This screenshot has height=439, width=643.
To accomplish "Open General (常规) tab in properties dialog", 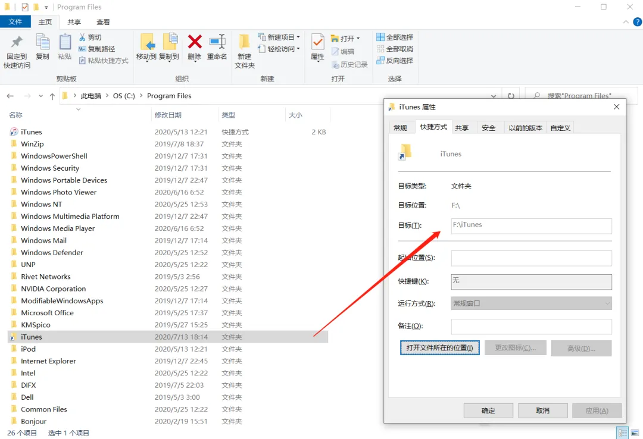I will (x=400, y=128).
